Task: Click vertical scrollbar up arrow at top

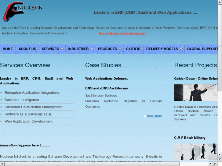Action: [220, 2]
